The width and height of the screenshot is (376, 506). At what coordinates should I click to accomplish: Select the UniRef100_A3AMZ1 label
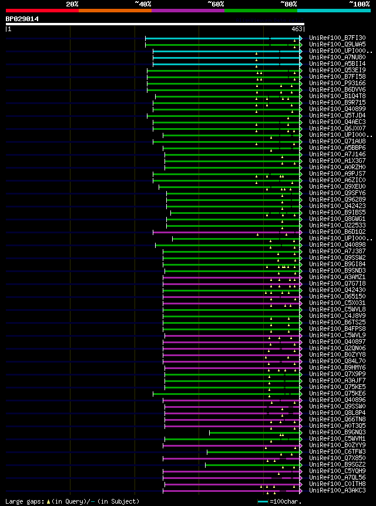coord(338,277)
